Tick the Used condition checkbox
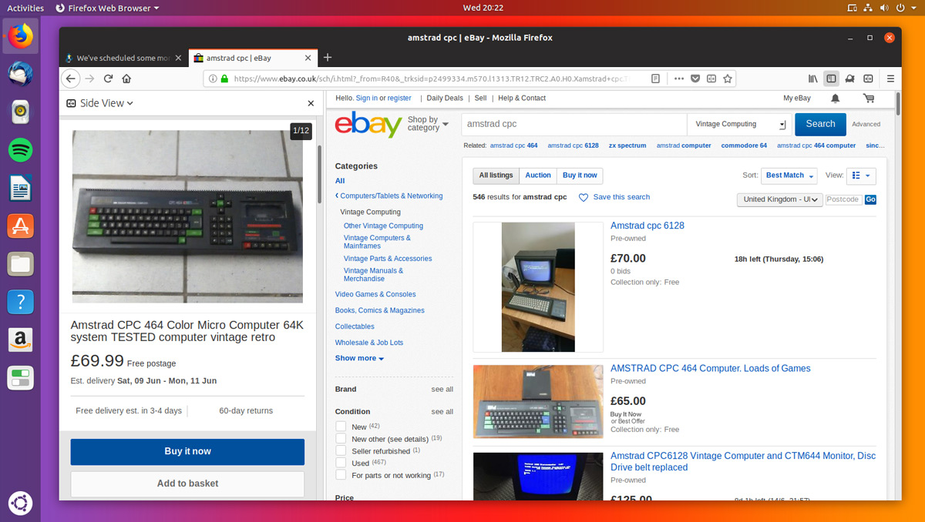Viewport: 925px width, 522px height. [341, 463]
